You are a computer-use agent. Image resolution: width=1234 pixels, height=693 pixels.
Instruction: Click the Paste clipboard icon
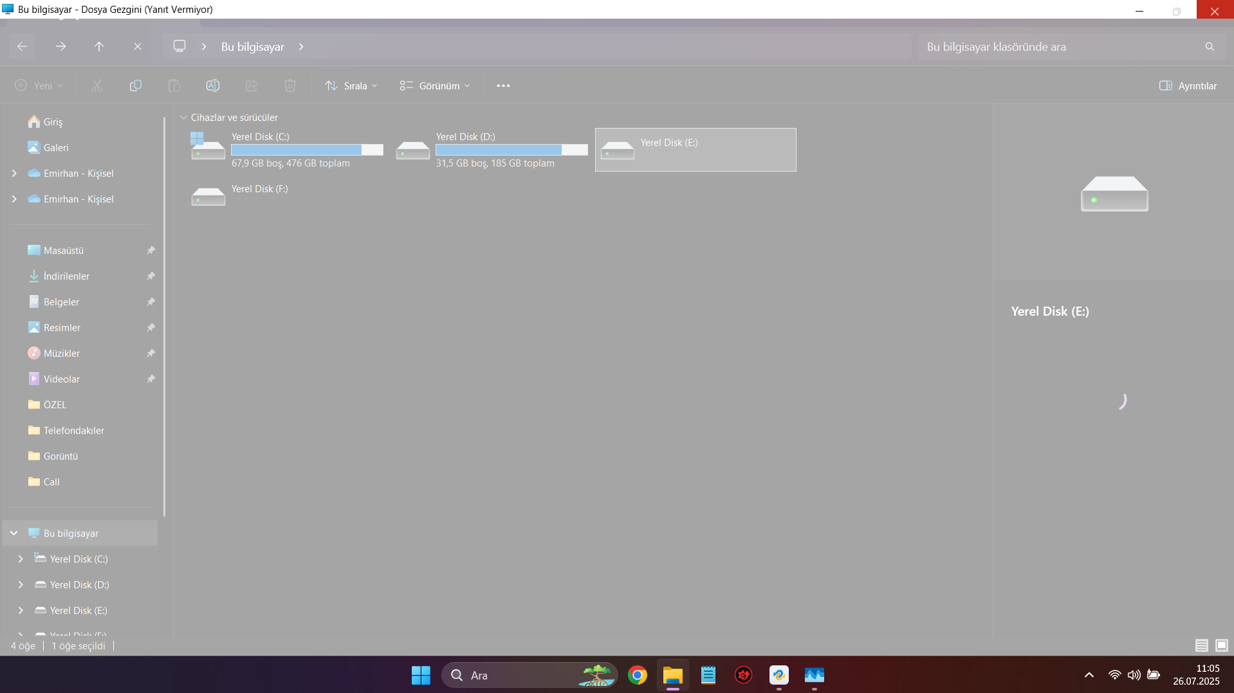tap(174, 85)
